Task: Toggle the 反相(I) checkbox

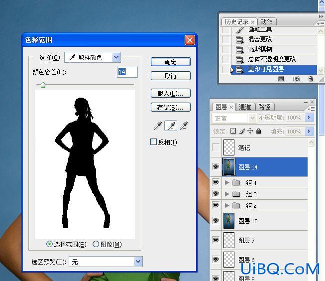Action: pos(153,141)
